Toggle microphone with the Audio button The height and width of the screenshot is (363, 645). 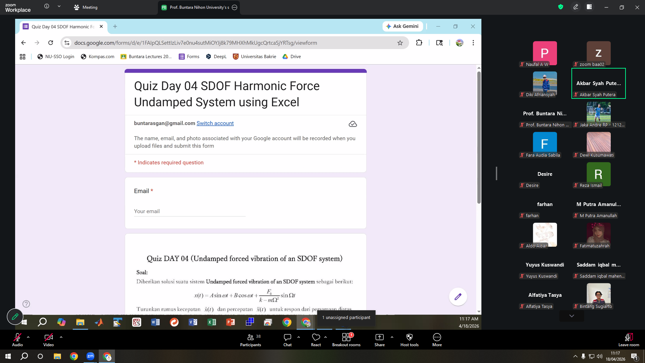(x=17, y=340)
